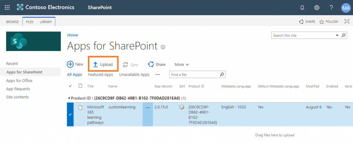Image resolution: width=353 pixels, height=143 pixels.
Task: Click the Upload button
Action: 103,65
